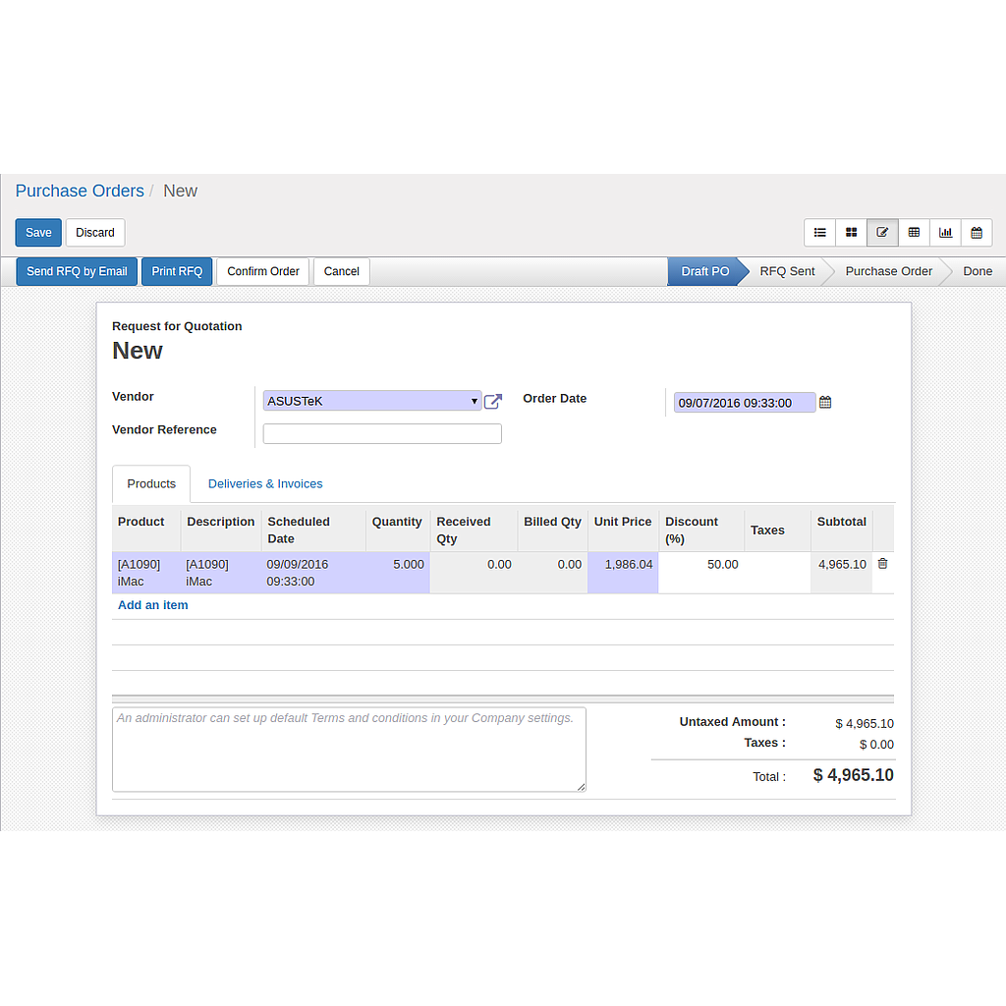The width and height of the screenshot is (1006, 1006).
Task: Expand the ASUSTeK dropdown arrow
Action: (475, 401)
